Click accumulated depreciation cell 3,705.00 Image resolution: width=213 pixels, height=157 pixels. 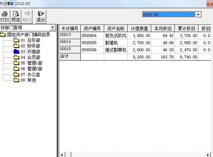187,36
